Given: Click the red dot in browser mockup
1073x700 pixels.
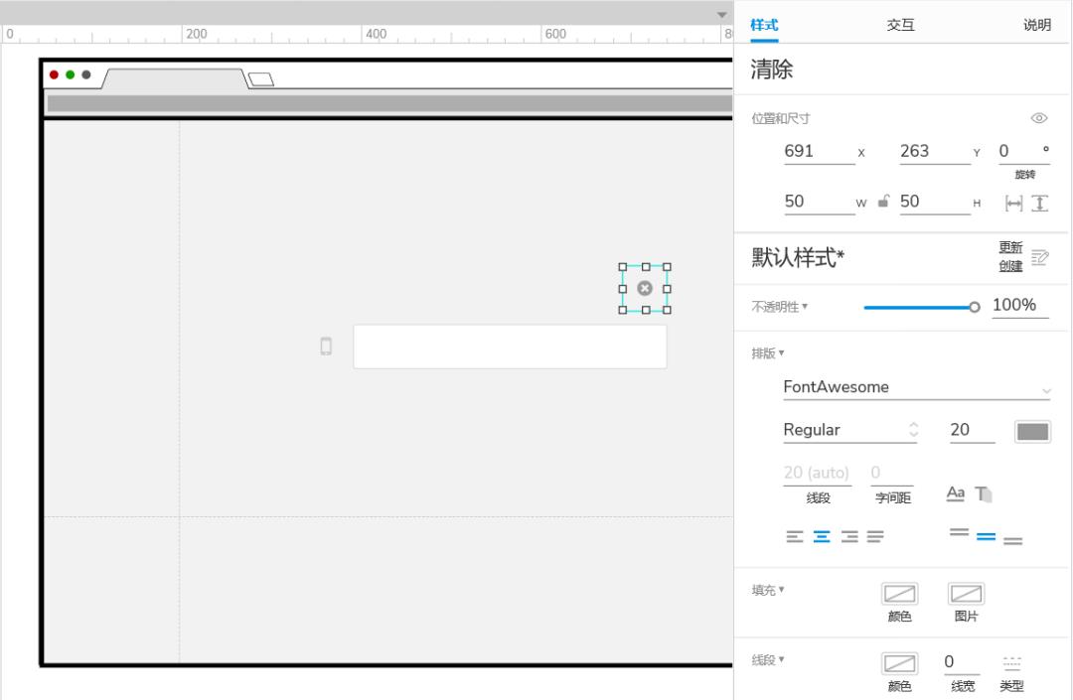Looking at the screenshot, I should 54,74.
